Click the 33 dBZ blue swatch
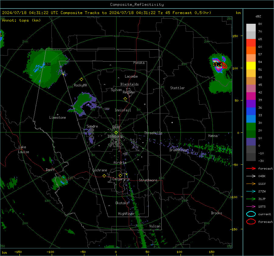The height and width of the screenshot is (256, 274). (251, 111)
